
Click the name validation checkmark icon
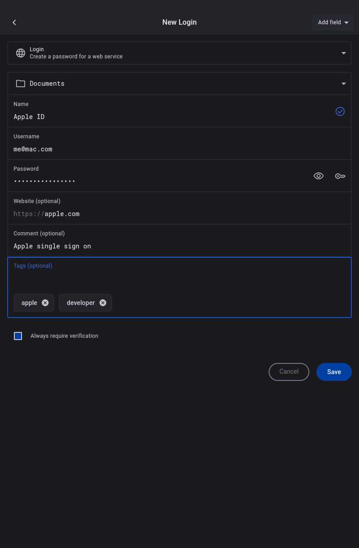click(340, 111)
